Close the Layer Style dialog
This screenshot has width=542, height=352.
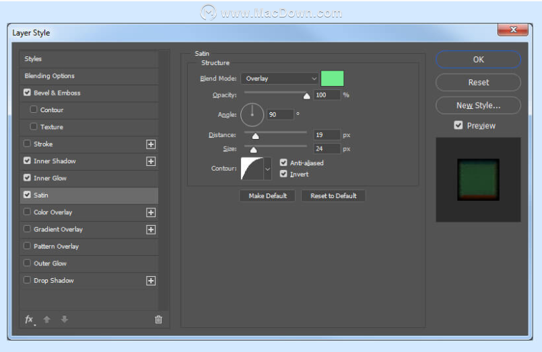pos(513,30)
